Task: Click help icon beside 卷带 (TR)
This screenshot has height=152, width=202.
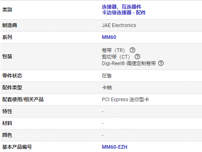Action: point(132,50)
